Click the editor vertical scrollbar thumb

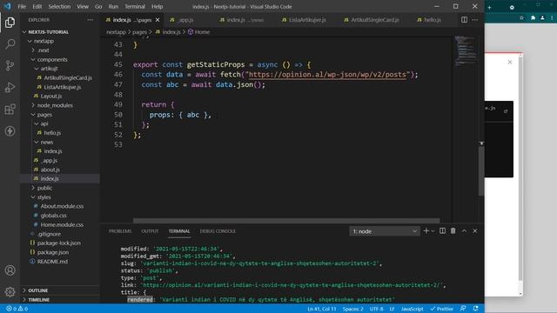[481, 170]
